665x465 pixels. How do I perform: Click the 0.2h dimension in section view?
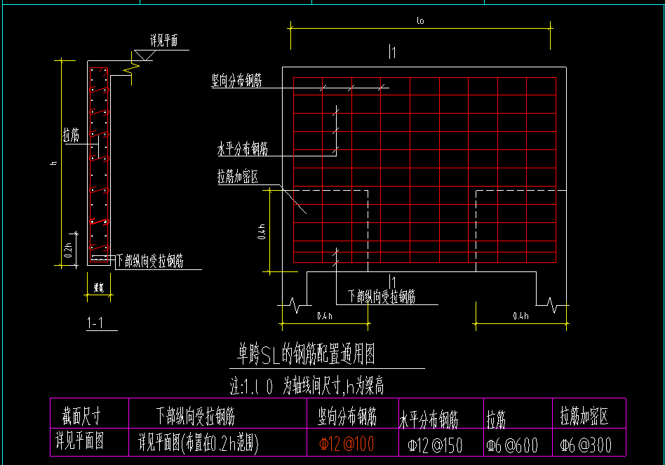[68, 250]
